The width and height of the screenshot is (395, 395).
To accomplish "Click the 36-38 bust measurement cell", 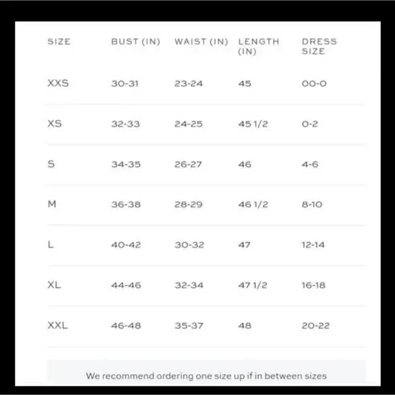I will pyautogui.click(x=126, y=204).
